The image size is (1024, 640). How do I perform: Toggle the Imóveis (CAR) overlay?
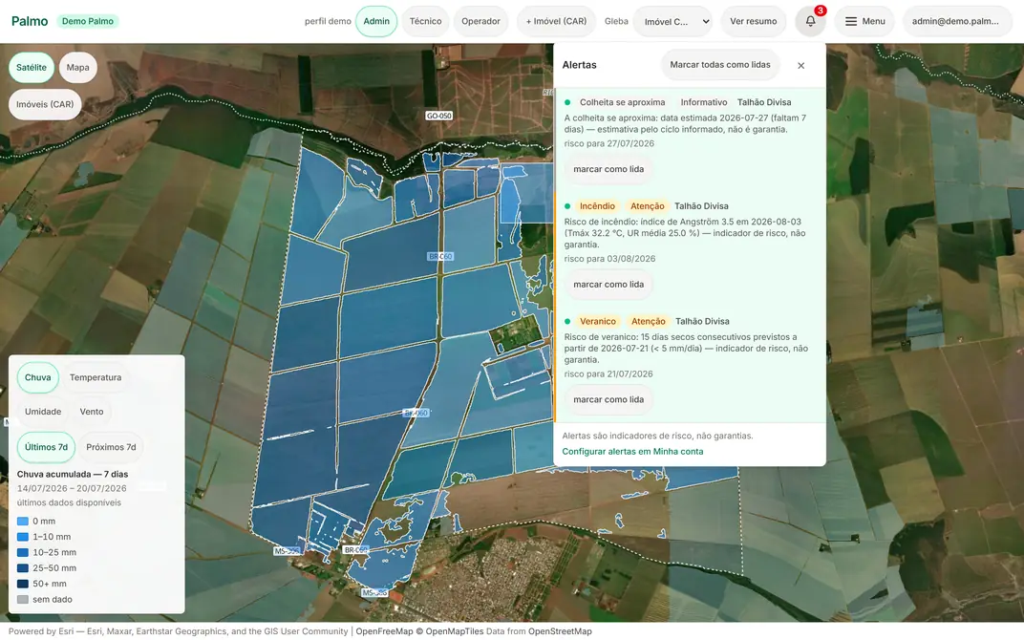pos(45,104)
